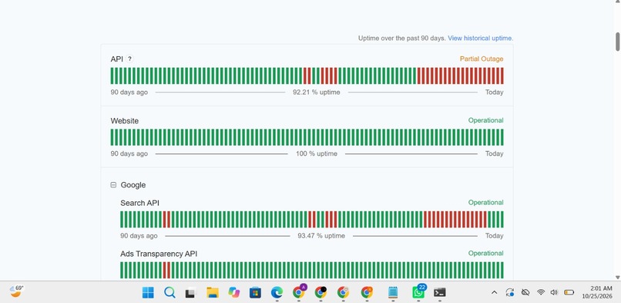Open Chrome with the purple A badge
Image resolution: width=621 pixels, height=303 pixels.
click(299, 291)
